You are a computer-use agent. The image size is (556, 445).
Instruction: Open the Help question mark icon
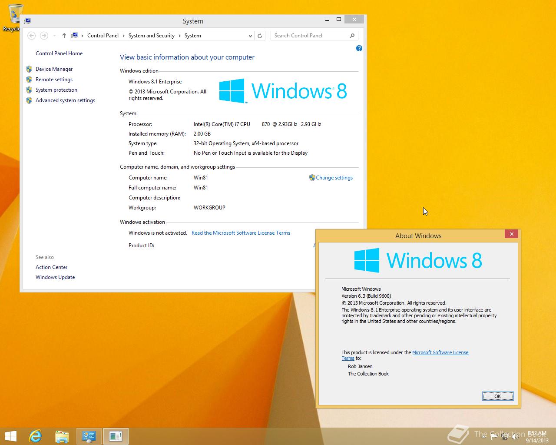tap(359, 48)
